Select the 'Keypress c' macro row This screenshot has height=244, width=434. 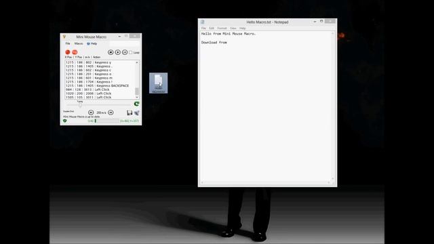point(100,70)
